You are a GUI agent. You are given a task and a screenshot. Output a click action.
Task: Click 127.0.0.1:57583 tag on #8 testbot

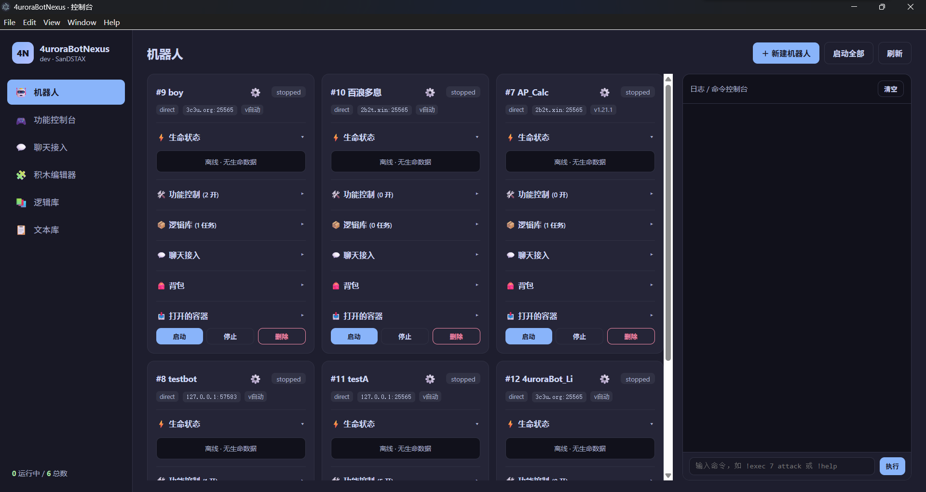pyautogui.click(x=212, y=397)
